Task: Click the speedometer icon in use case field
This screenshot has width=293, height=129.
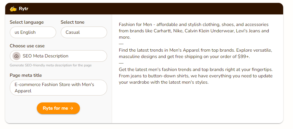Action: coord(17,56)
